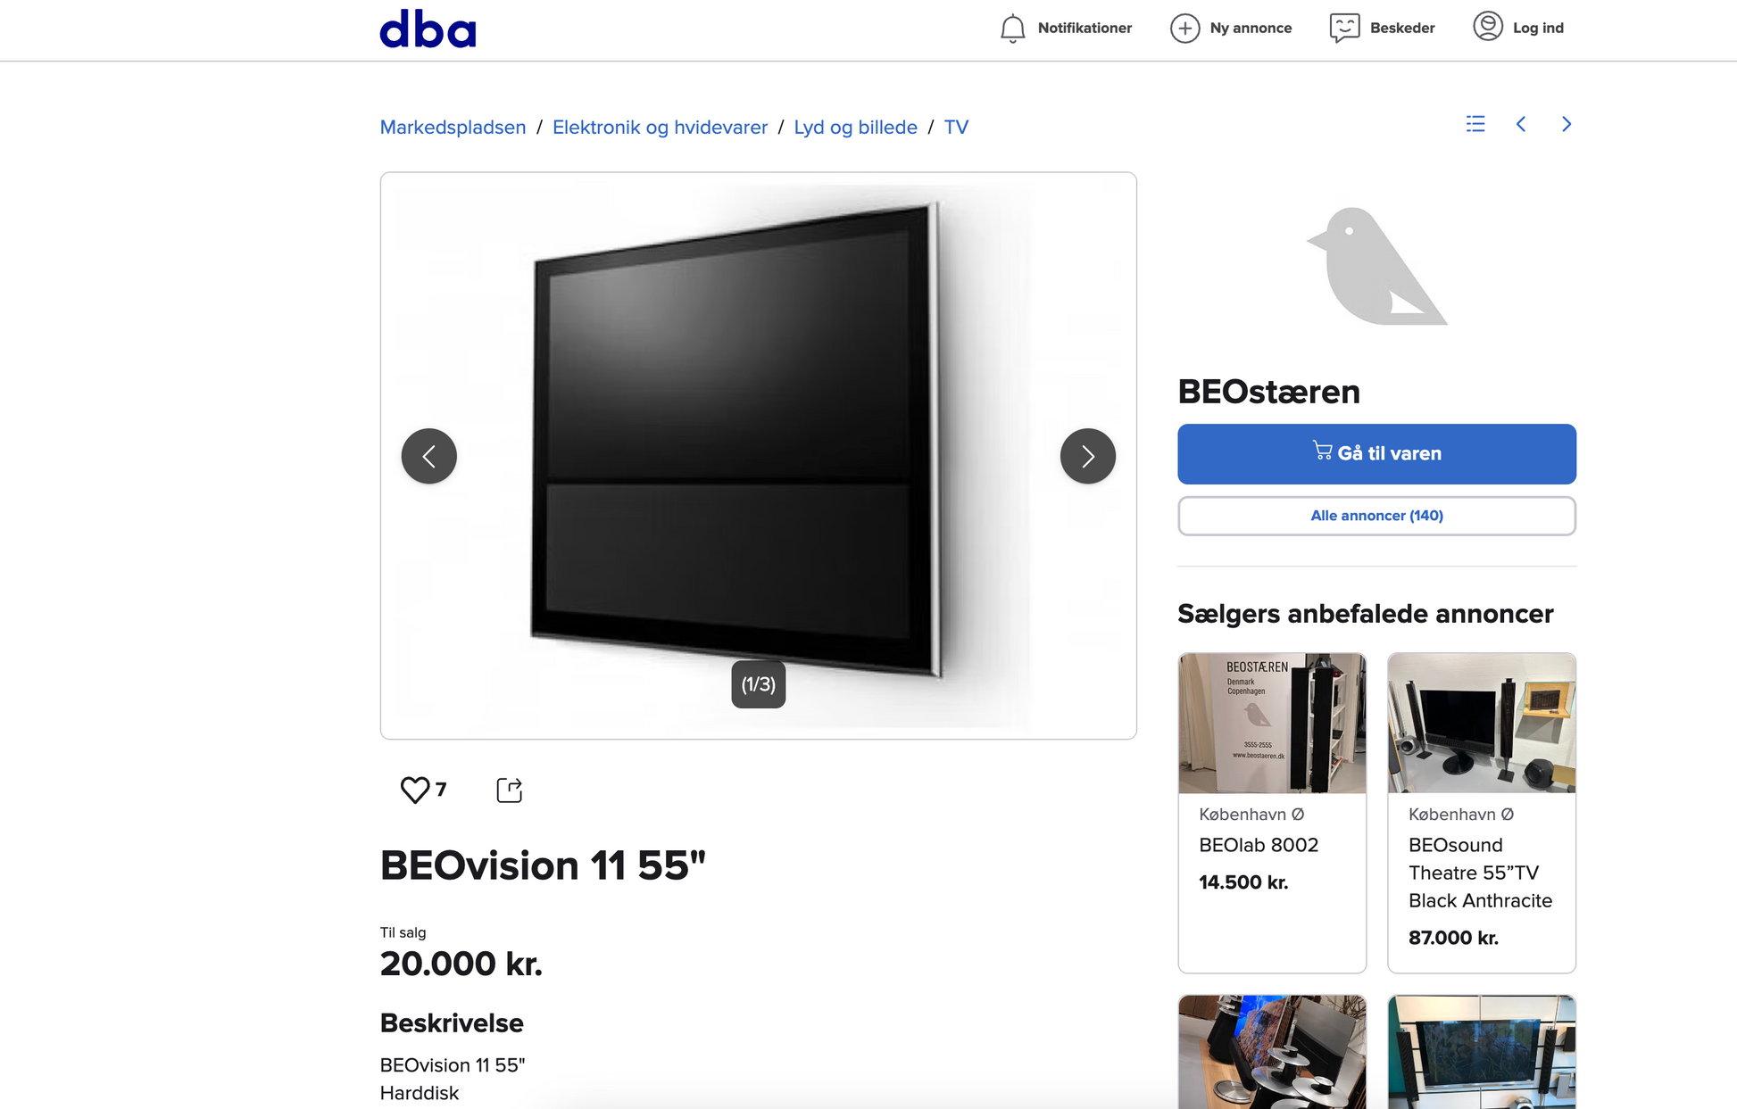Open the BEOlab 8002 listing thumbnail

[x=1272, y=723]
